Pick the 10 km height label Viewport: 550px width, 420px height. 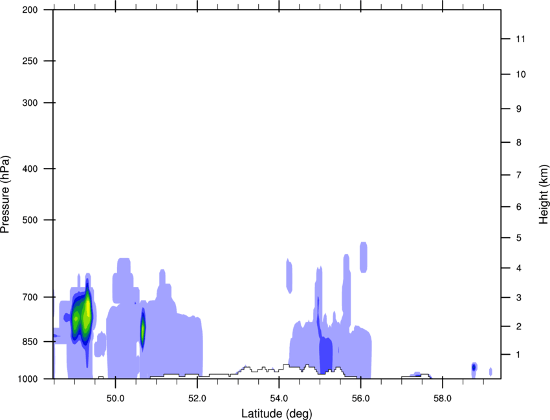click(520, 74)
